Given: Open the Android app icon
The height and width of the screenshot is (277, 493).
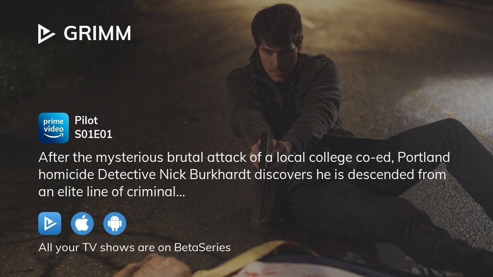Looking at the screenshot, I should tap(114, 224).
